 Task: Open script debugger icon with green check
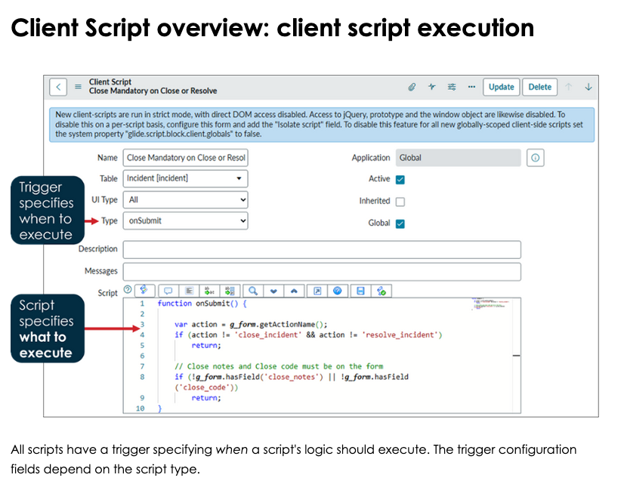pos(382,291)
